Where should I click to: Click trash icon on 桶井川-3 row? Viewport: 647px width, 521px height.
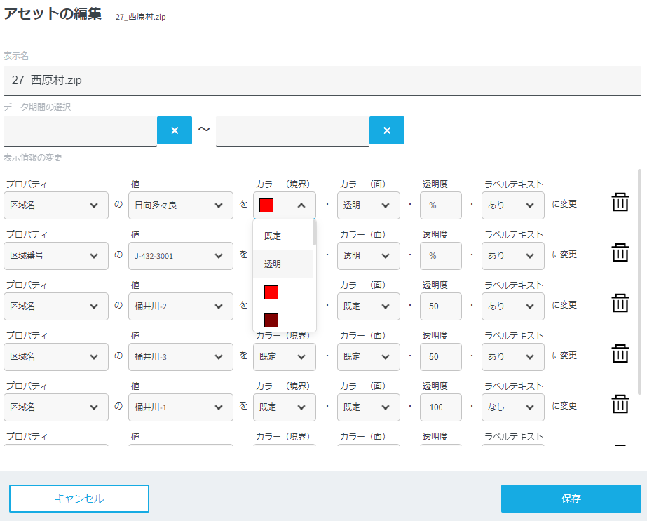620,355
